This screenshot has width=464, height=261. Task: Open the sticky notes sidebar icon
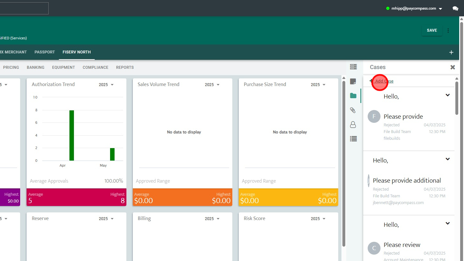click(353, 81)
